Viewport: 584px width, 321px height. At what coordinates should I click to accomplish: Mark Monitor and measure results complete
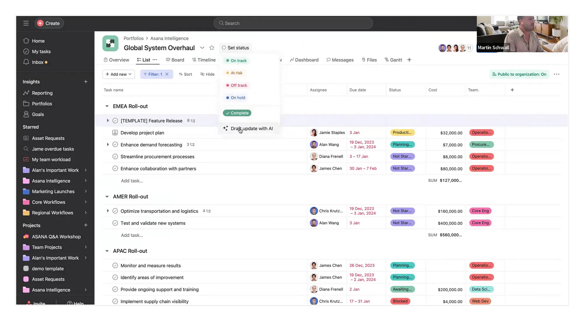click(115, 265)
